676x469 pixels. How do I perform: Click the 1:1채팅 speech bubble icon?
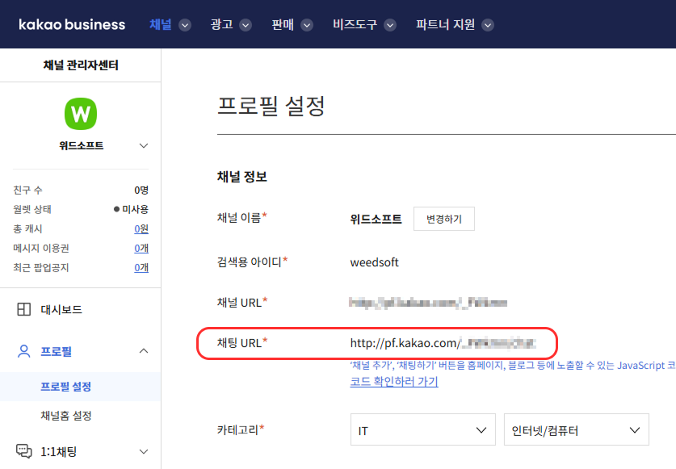coord(23,451)
